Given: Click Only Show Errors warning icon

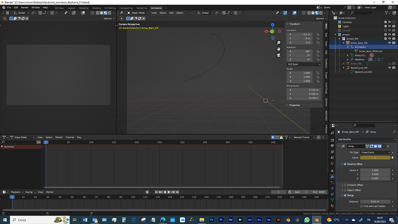Looking at the screenshot, I should click(281, 137).
